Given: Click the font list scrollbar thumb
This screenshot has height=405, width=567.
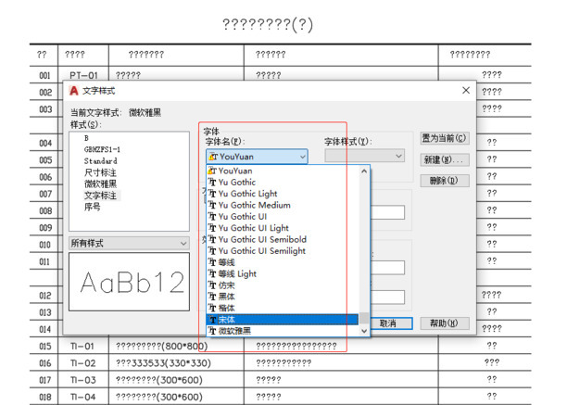Looking at the screenshot, I should click(364, 318).
